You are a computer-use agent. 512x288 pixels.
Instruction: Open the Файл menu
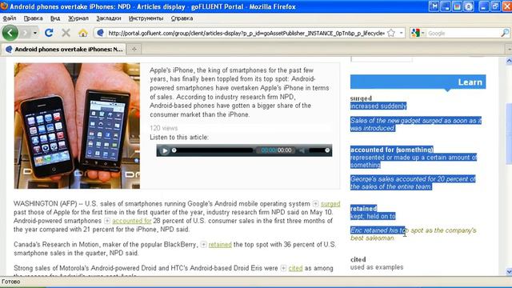[10, 18]
